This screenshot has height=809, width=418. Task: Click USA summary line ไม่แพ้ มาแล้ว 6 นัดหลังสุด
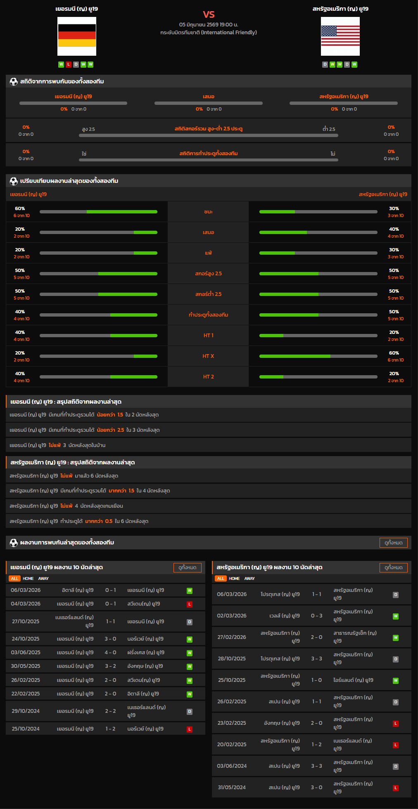click(209, 476)
